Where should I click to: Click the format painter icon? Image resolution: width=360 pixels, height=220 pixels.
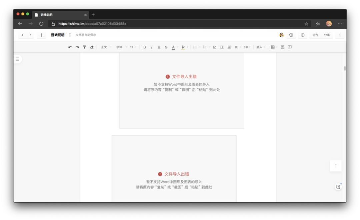(x=84, y=47)
